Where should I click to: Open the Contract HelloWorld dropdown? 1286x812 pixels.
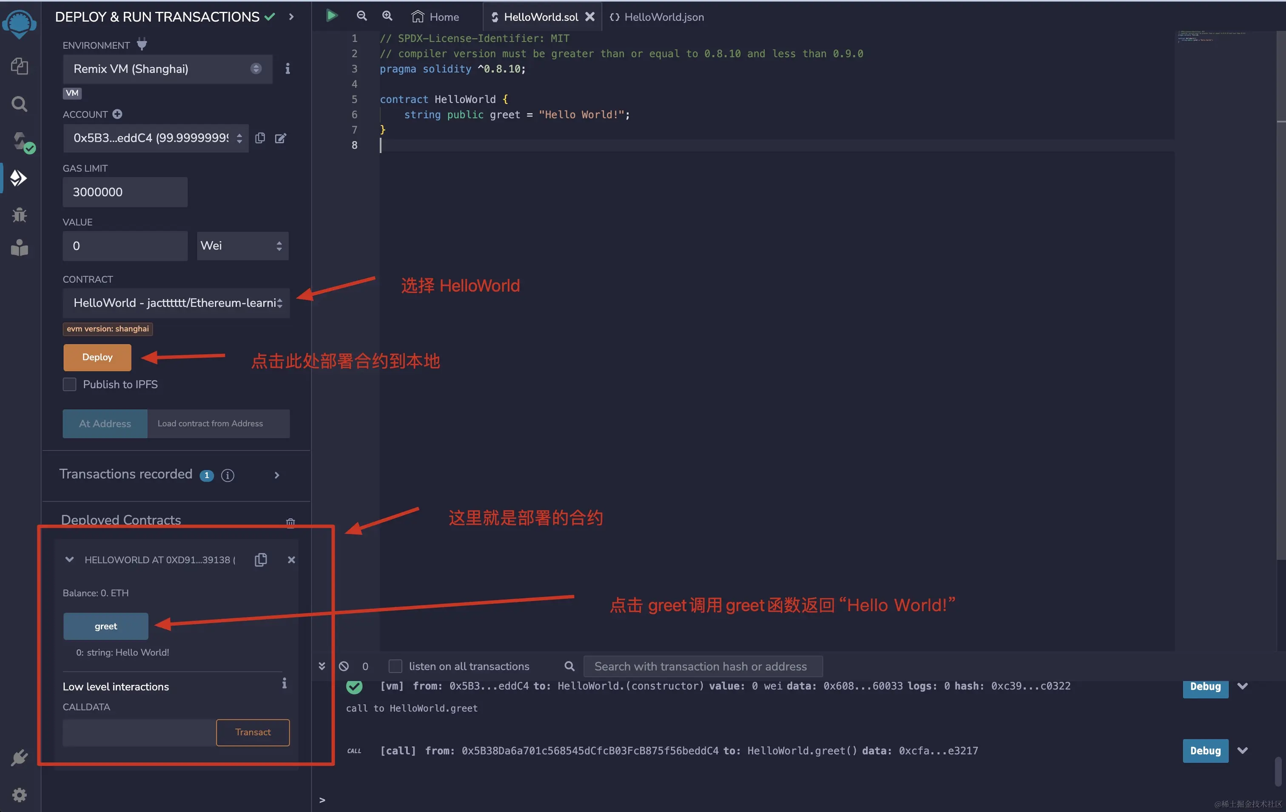(x=176, y=303)
